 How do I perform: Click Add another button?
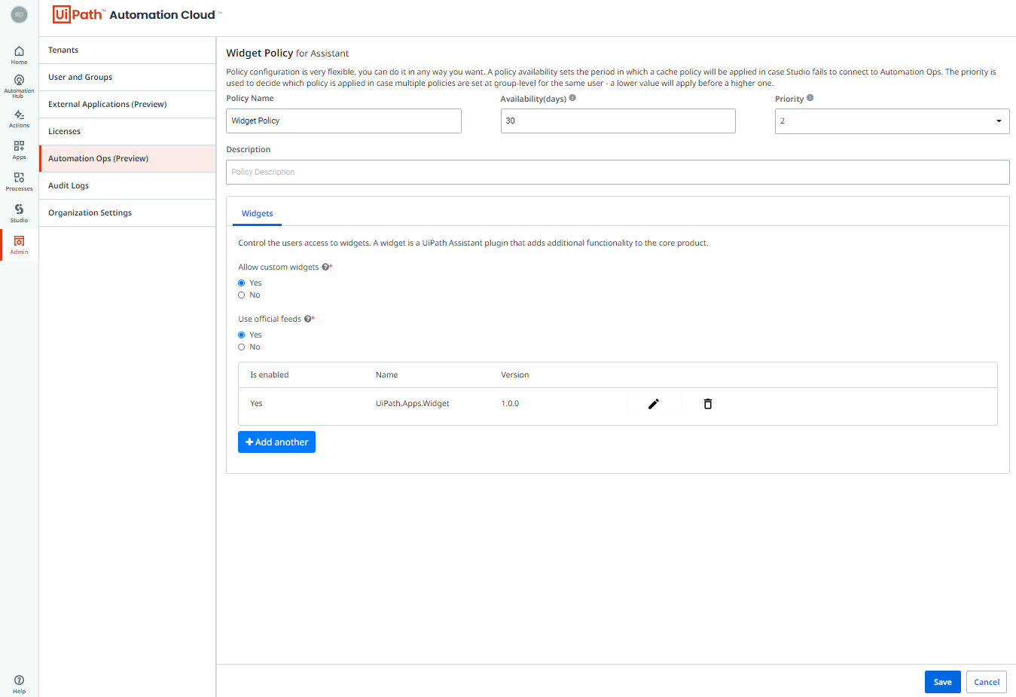click(276, 442)
